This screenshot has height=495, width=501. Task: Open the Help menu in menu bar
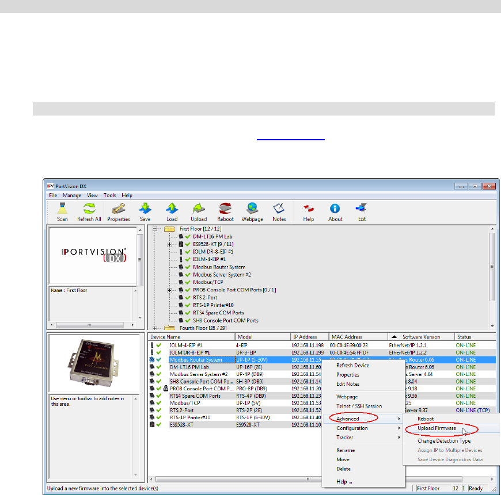click(127, 195)
